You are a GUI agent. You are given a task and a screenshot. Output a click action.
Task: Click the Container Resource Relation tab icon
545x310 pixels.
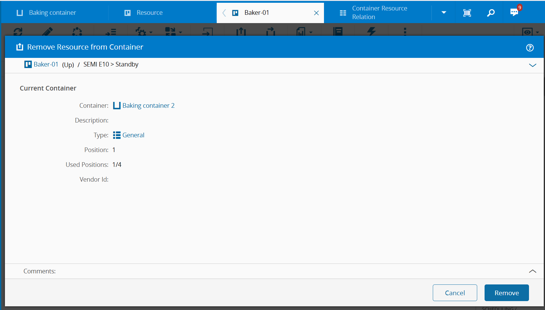343,13
